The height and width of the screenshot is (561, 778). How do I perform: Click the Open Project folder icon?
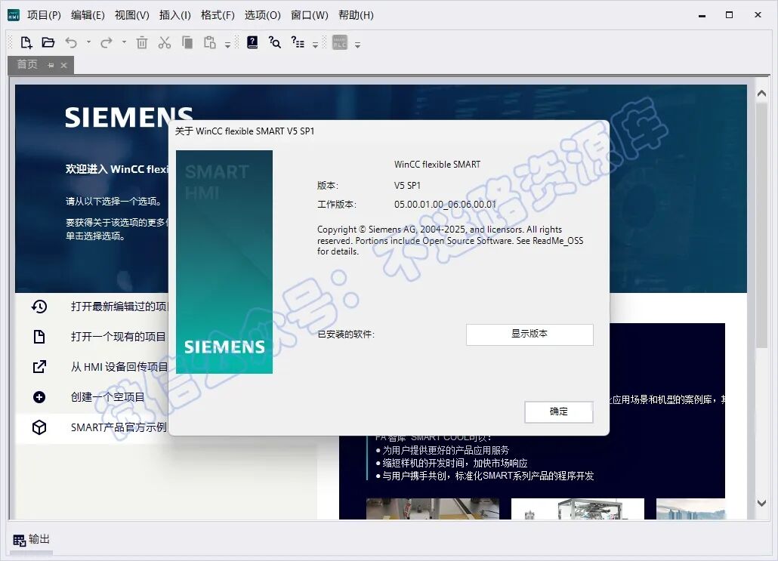[x=48, y=42]
